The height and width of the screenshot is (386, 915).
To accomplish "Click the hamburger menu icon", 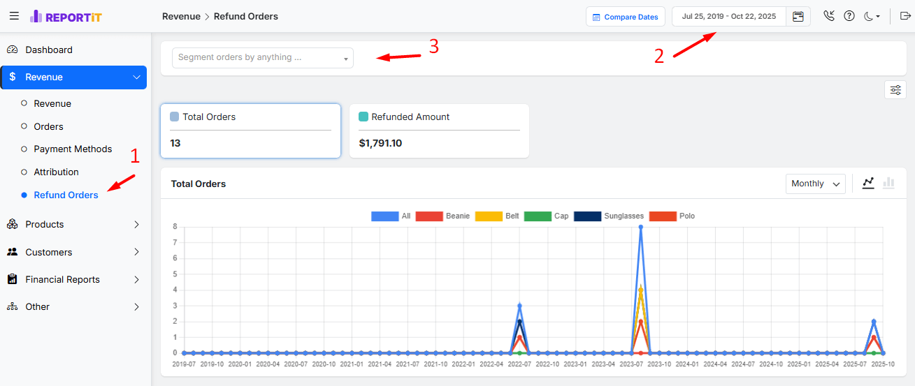I will pos(14,16).
